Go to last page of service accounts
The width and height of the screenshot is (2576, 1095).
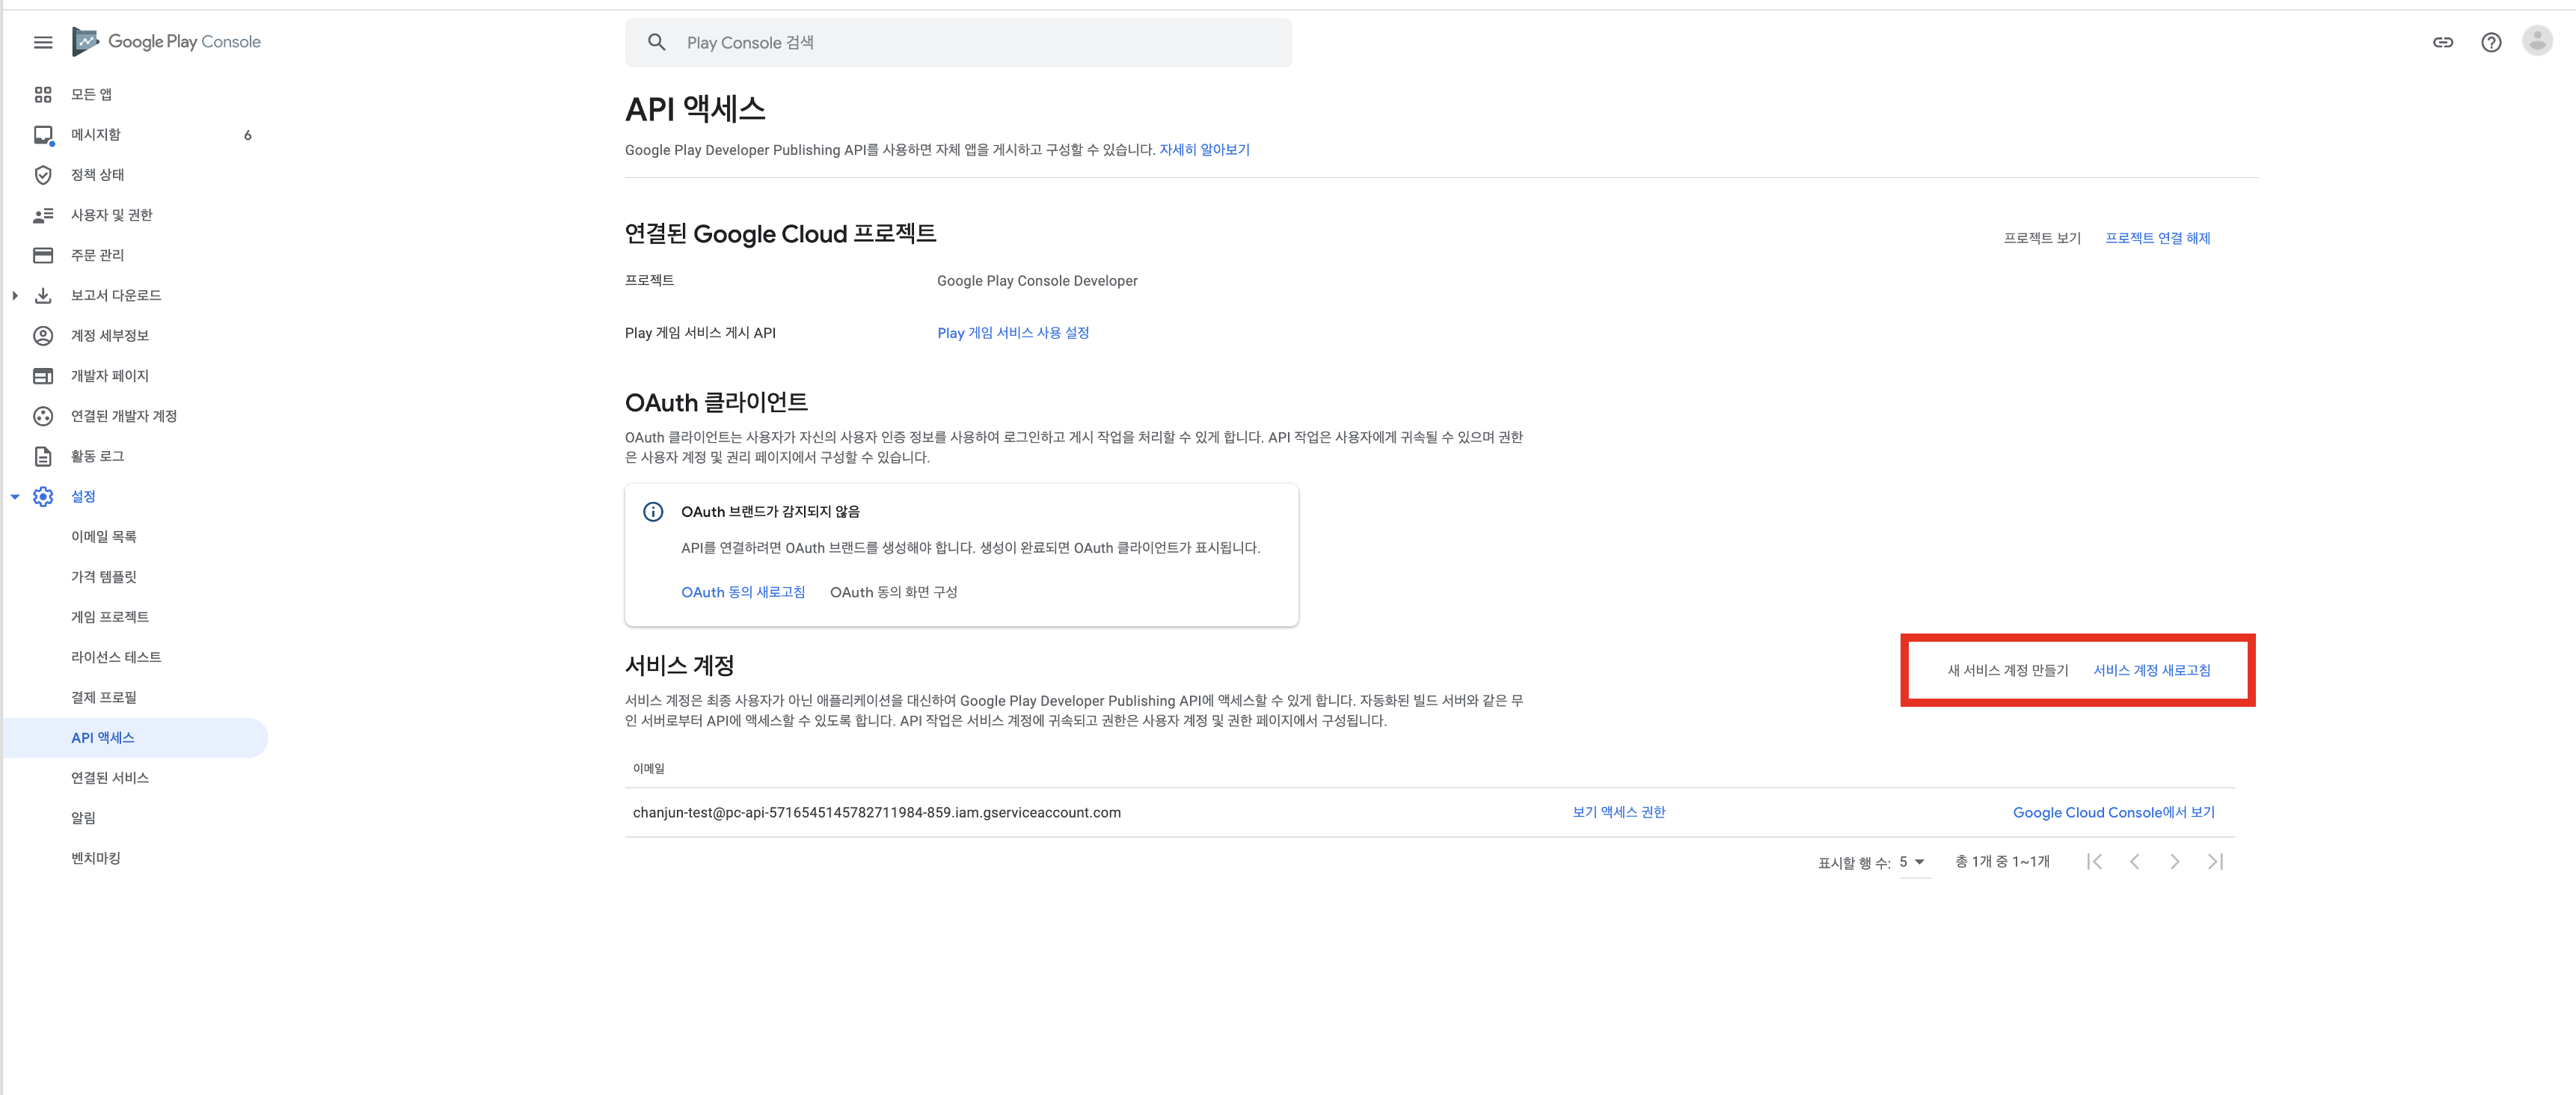(2215, 862)
